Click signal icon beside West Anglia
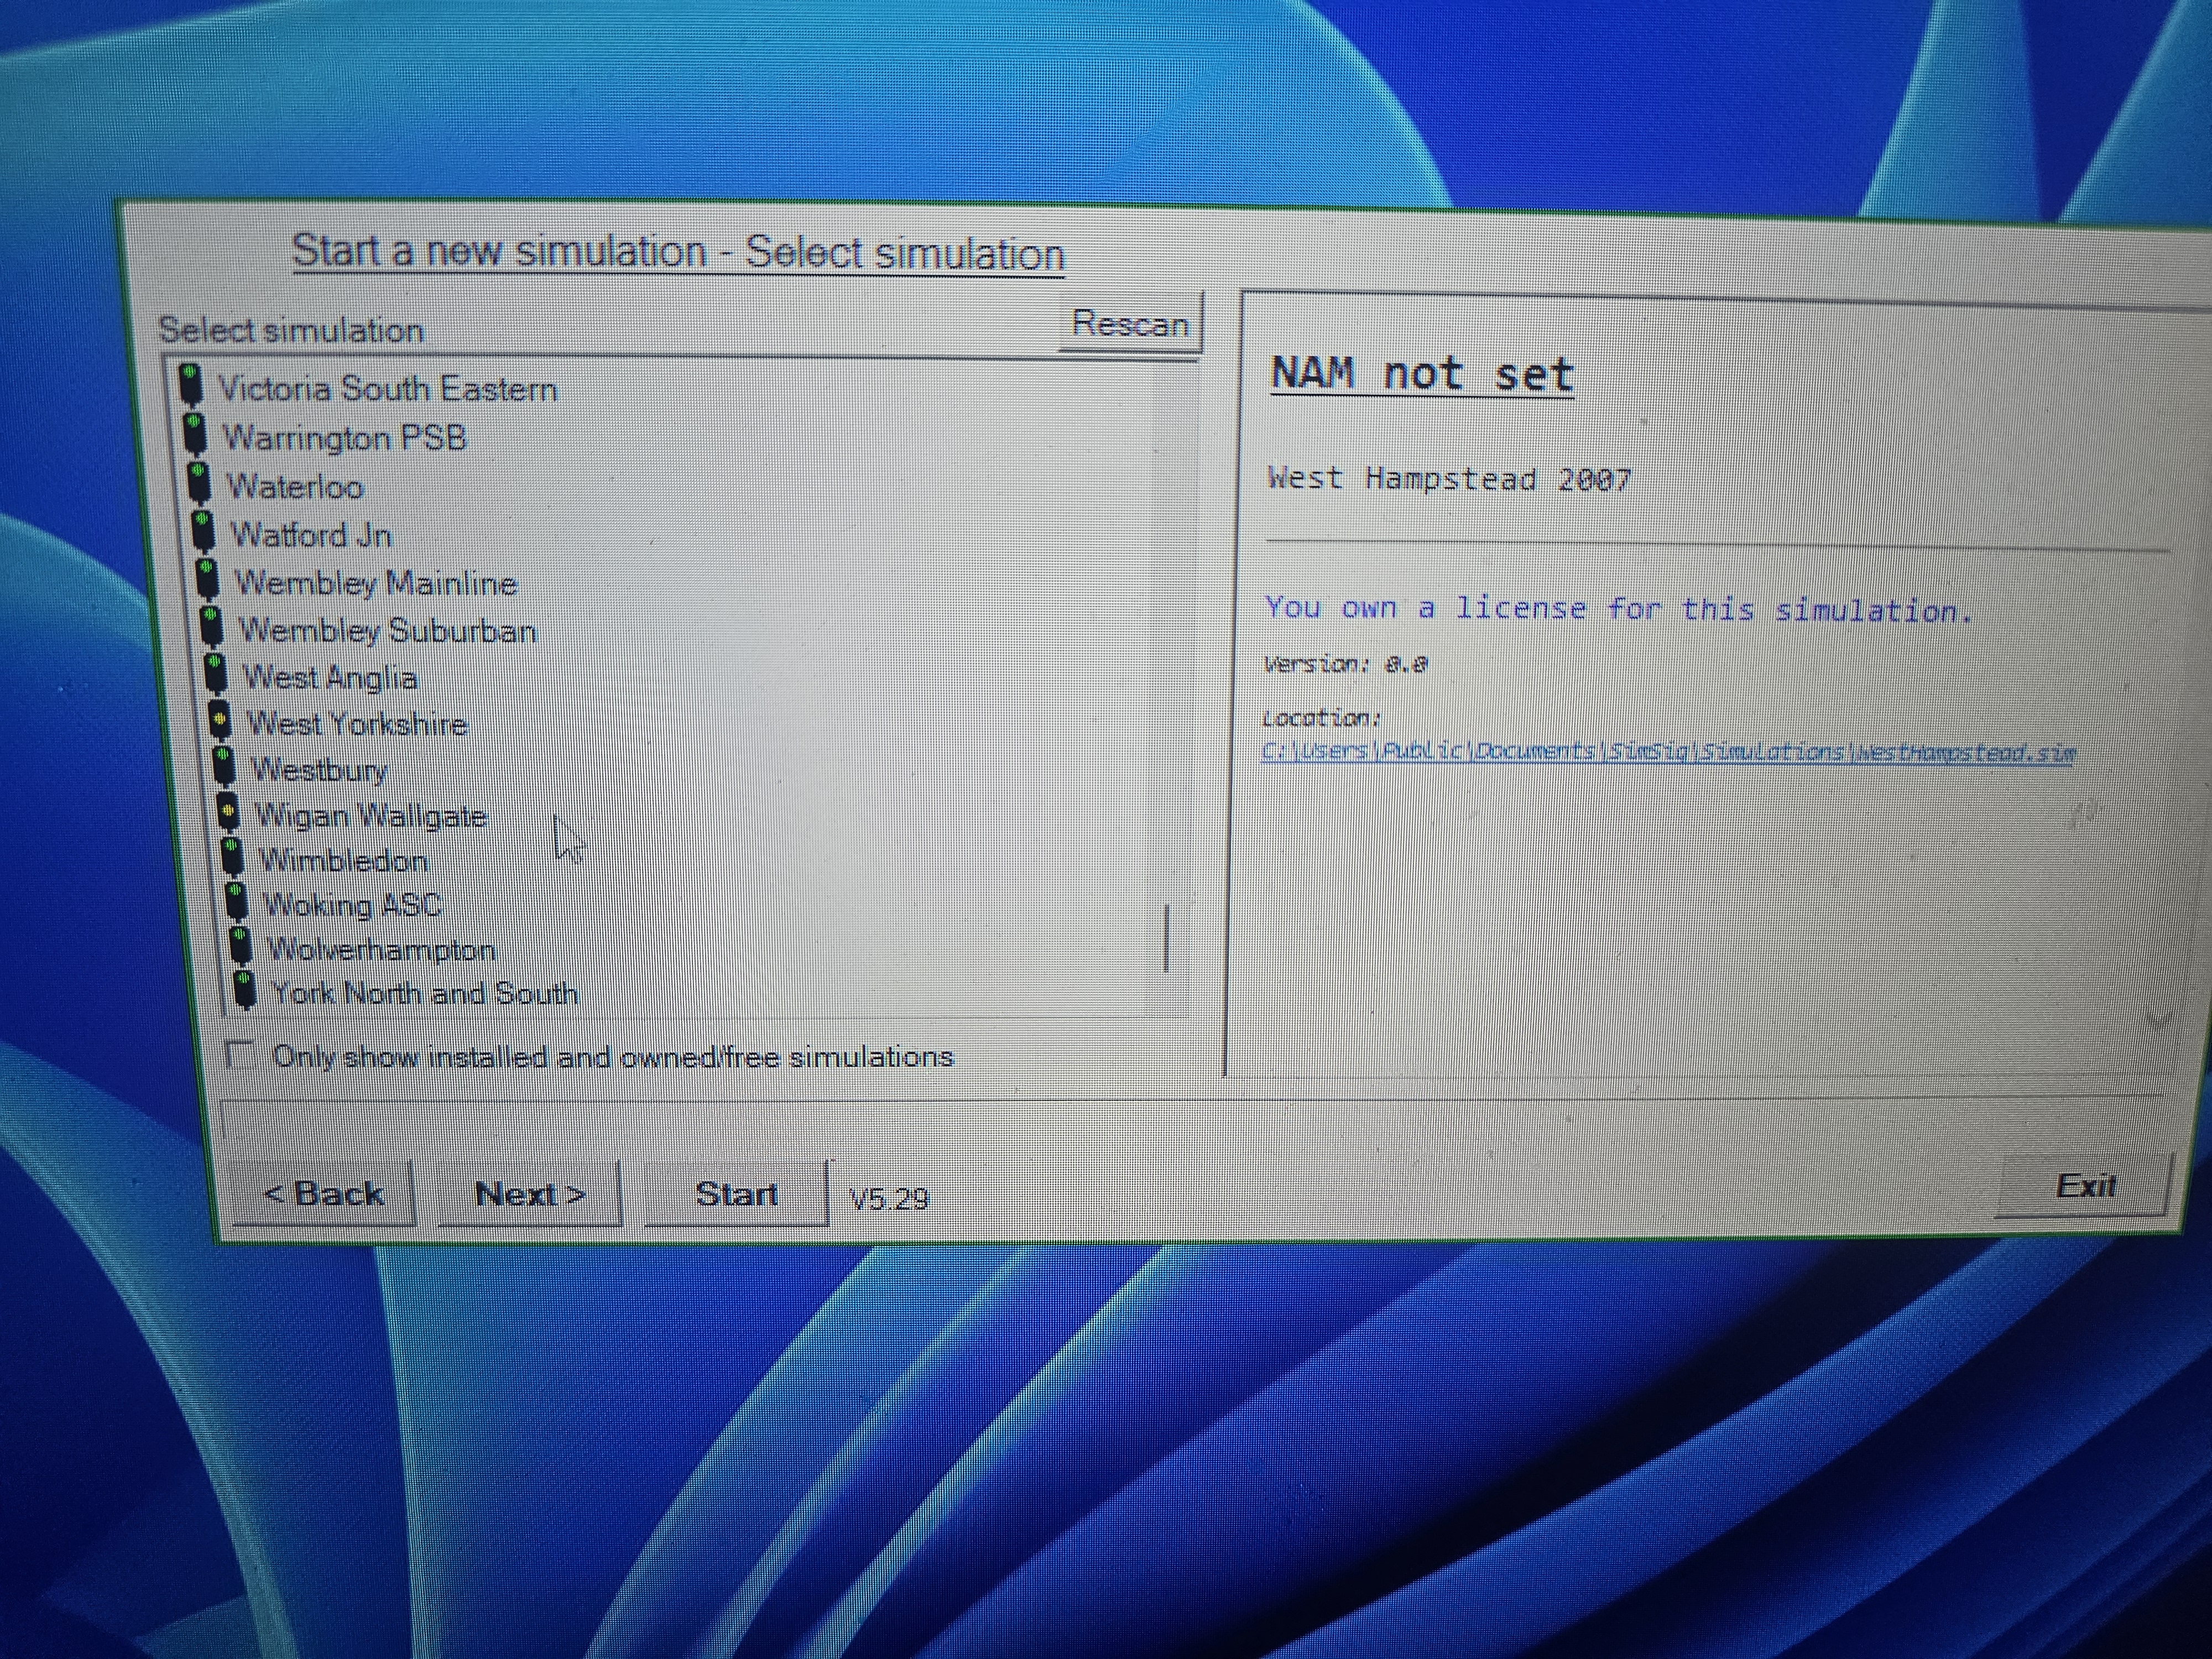Screen dimensions: 2212x1659 215,674
